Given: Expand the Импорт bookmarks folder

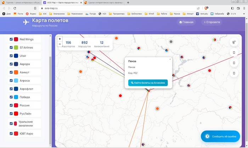Looking at the screenshot, I should tap(188, 14).
